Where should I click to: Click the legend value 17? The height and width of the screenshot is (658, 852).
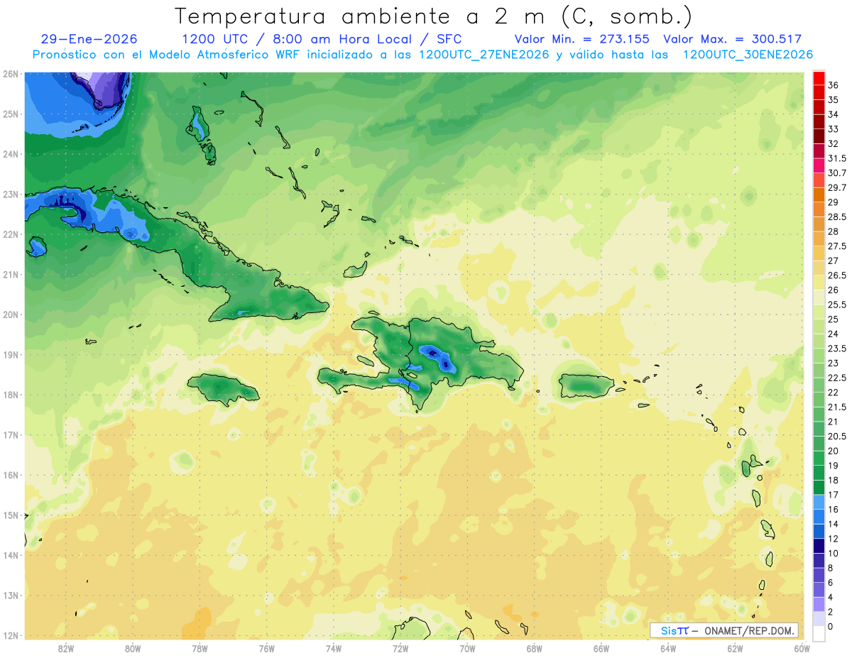pyautogui.click(x=834, y=495)
